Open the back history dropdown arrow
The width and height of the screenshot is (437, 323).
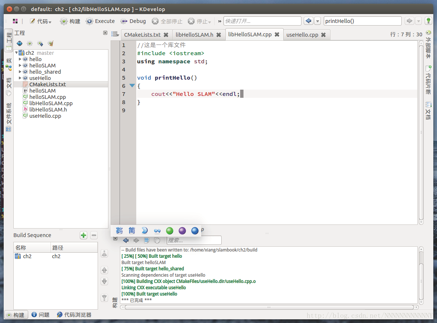click(x=317, y=21)
